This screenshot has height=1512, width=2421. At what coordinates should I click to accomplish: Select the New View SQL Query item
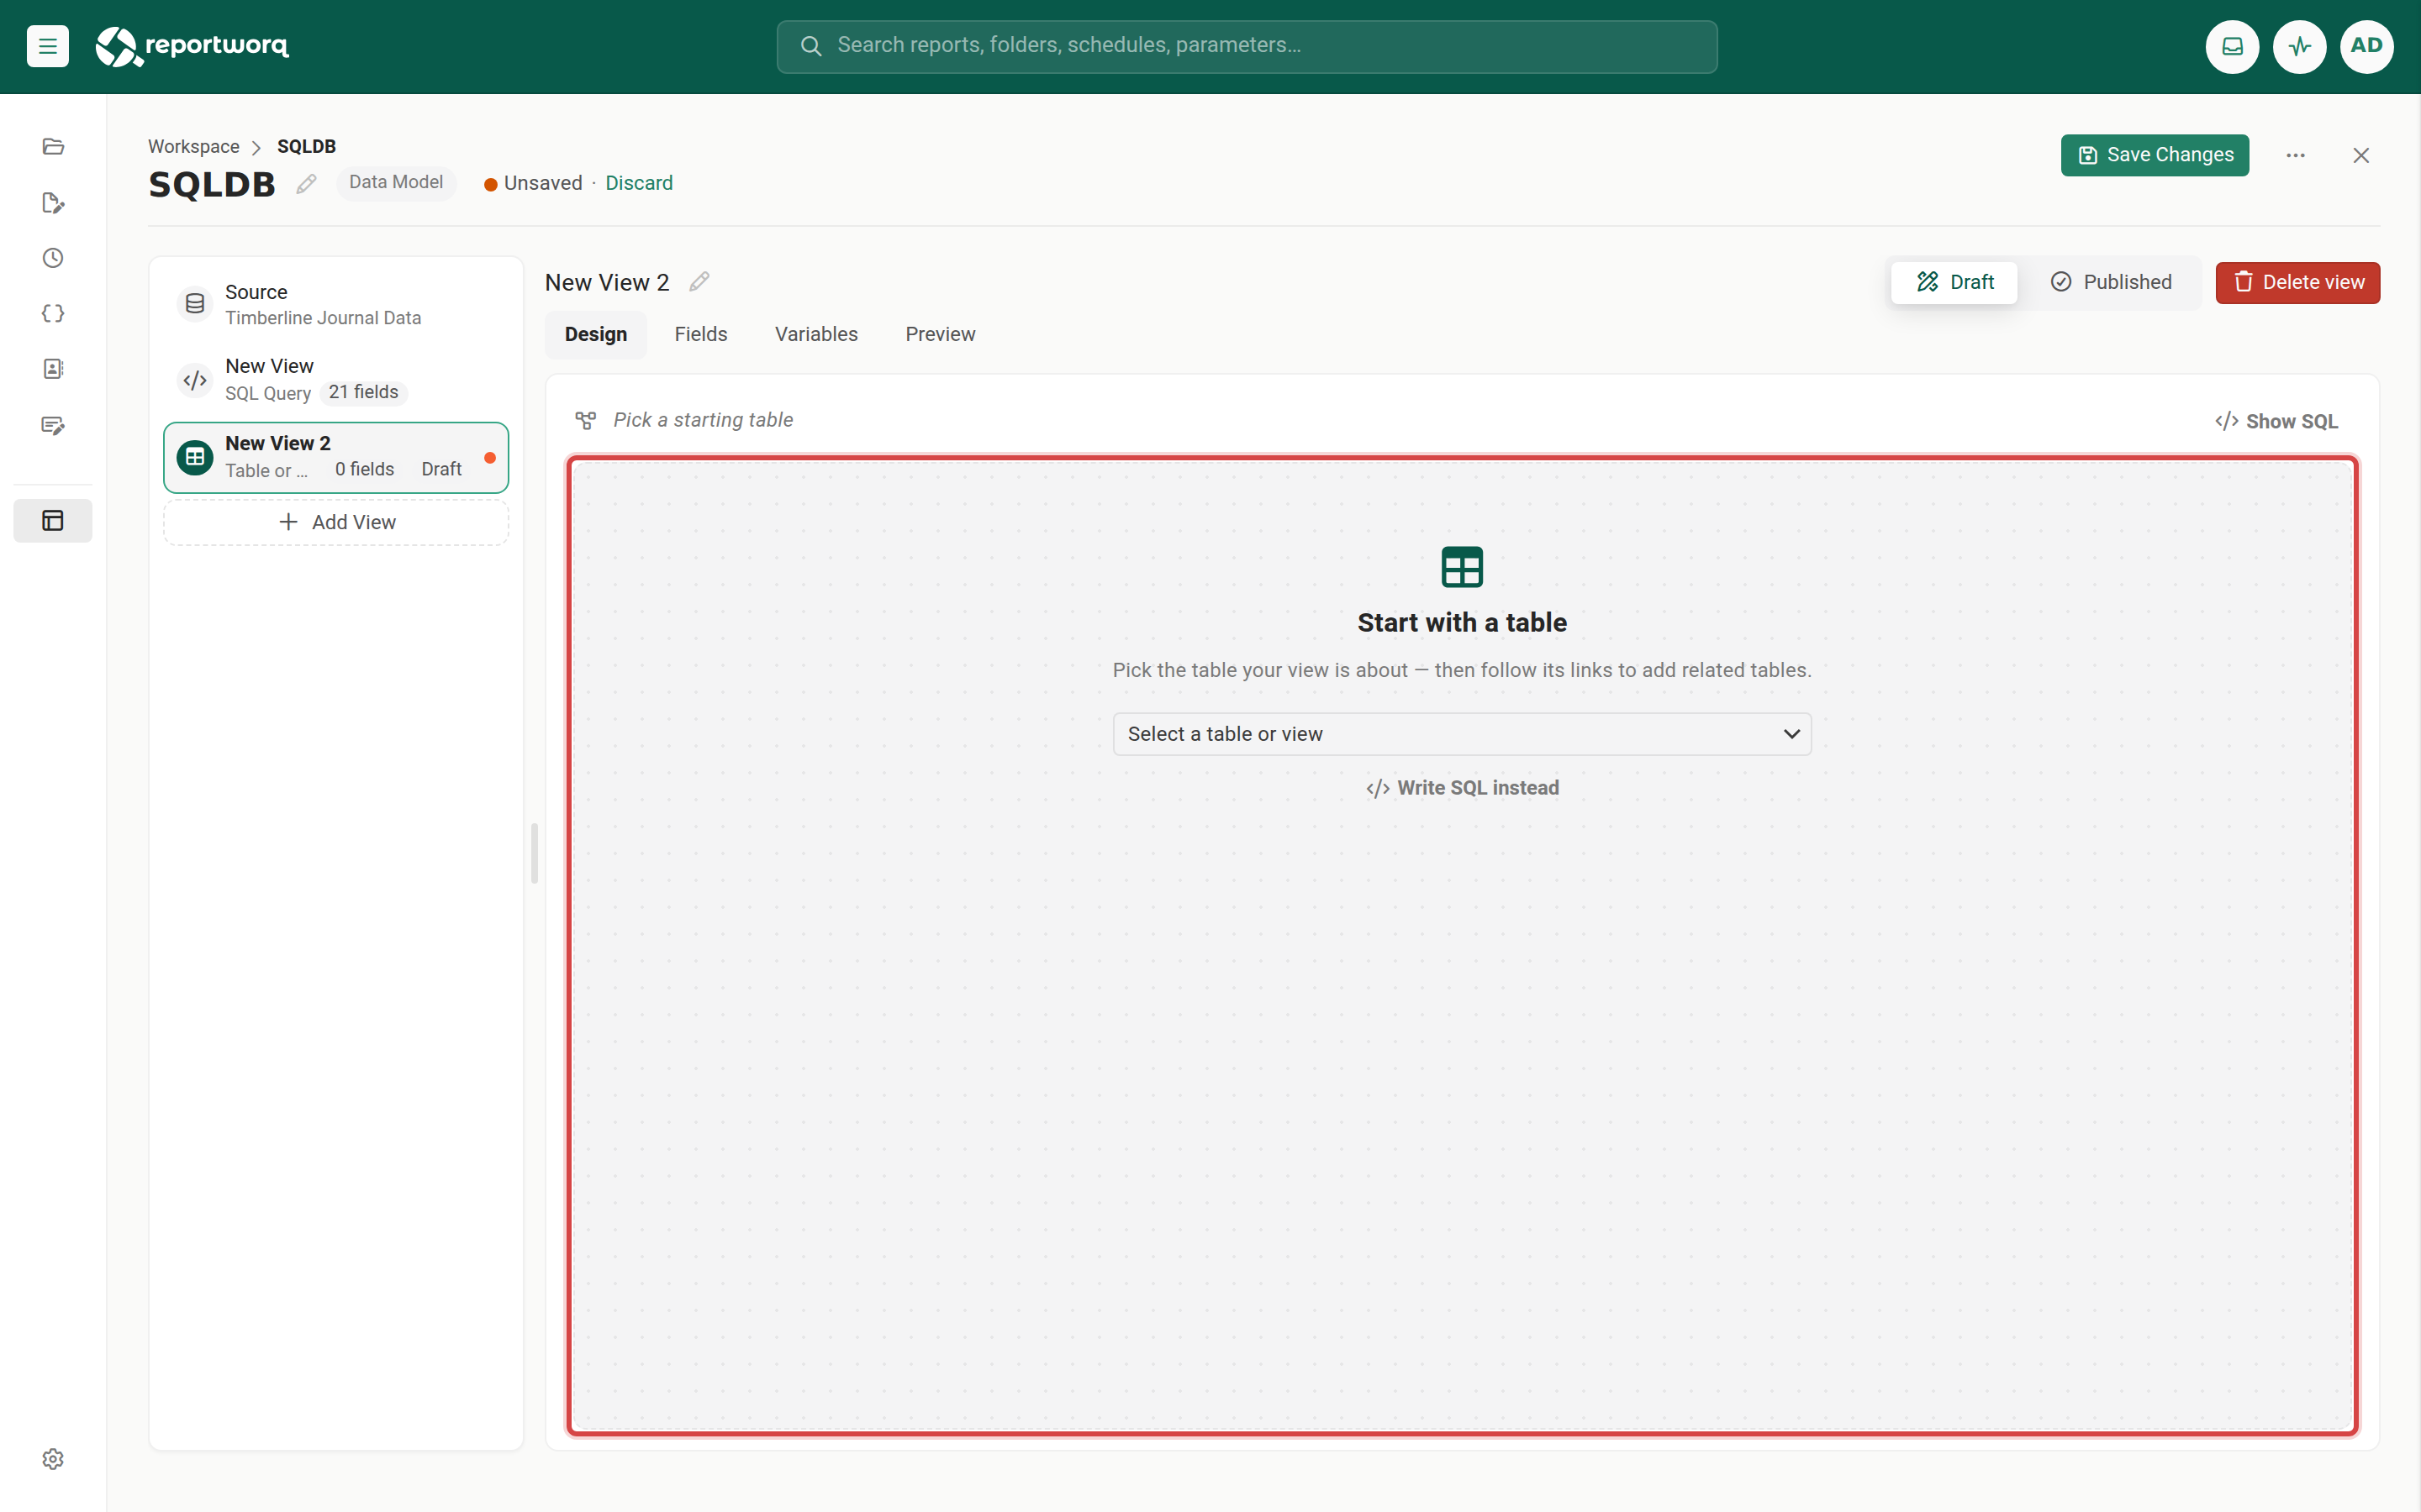336,380
